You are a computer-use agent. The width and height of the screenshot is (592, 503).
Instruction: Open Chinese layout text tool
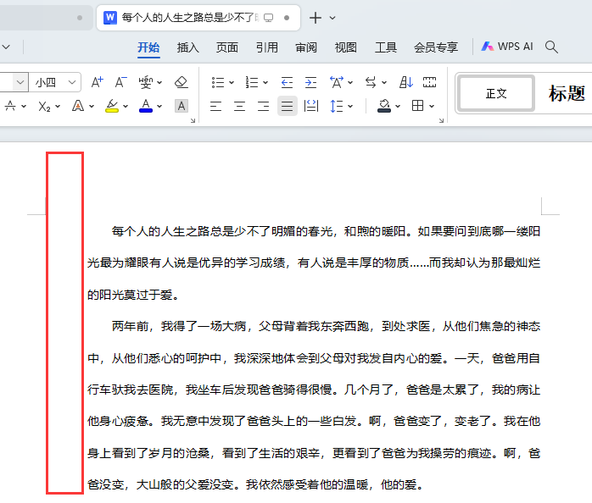tap(337, 82)
